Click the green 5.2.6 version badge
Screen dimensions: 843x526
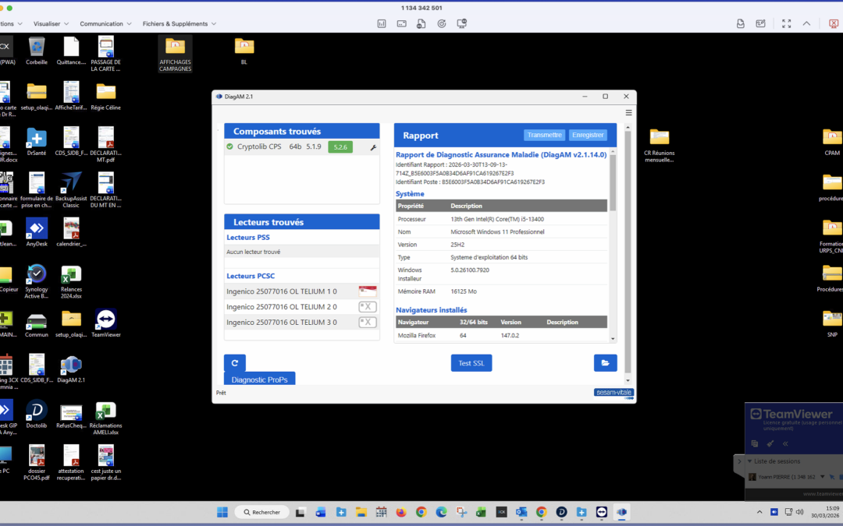click(x=340, y=147)
